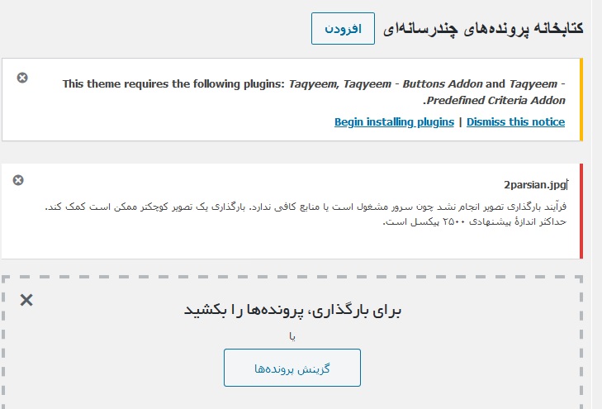Click the کتابخانه پرونده‌های چندرسانه‌ای page heading
The height and width of the screenshot is (409, 602).
483,29
